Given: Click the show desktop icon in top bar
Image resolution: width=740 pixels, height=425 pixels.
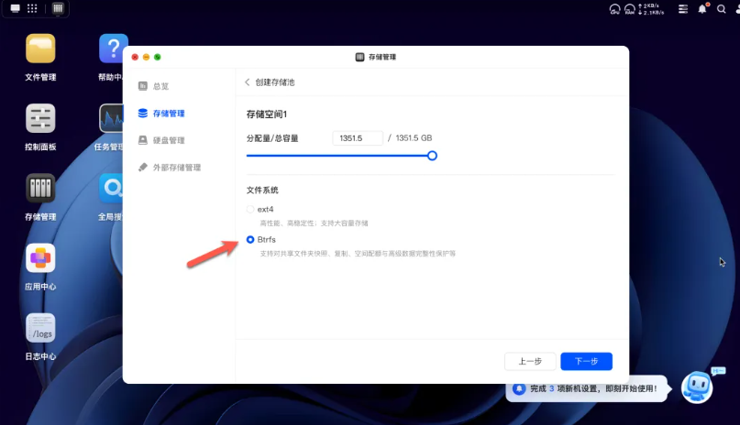Looking at the screenshot, I should pos(15,8).
